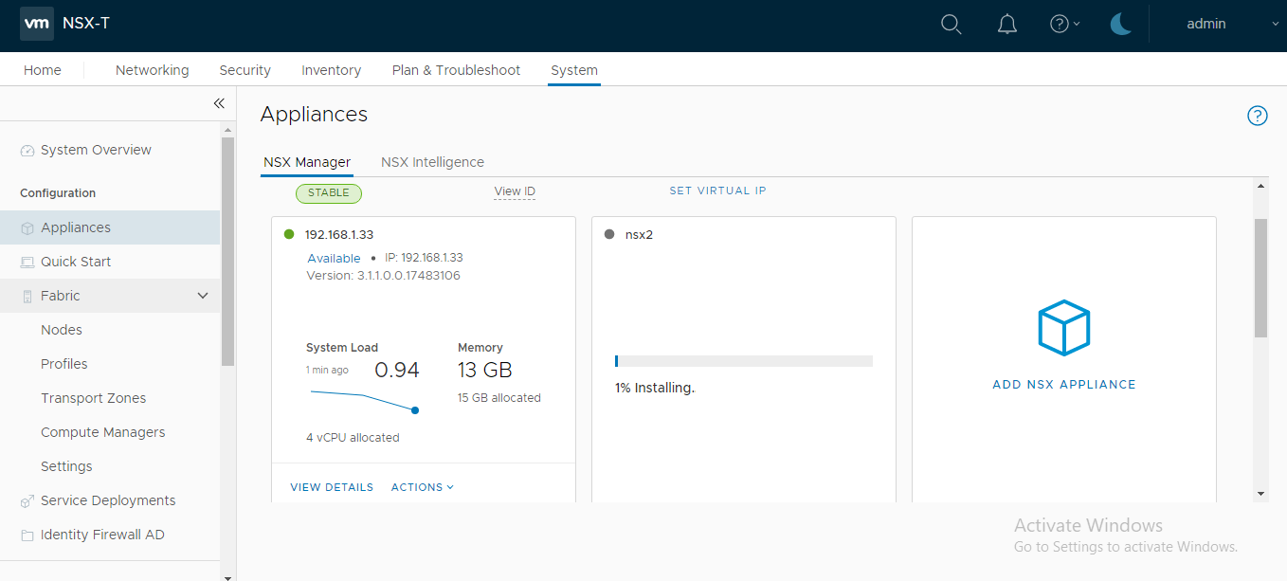Open Nodes under Fabric
Image resolution: width=1287 pixels, height=581 pixels.
click(x=62, y=330)
